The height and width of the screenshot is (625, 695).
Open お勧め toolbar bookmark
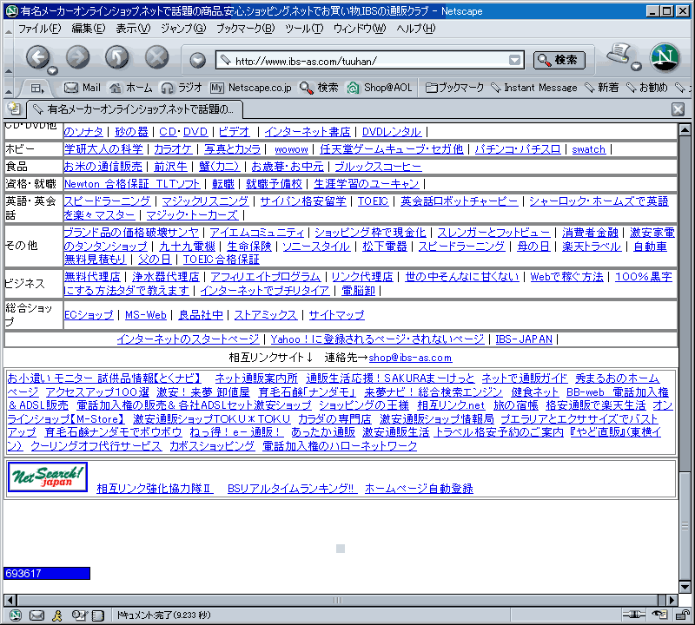[647, 88]
